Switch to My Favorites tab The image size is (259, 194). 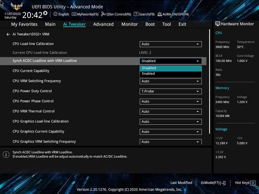pyautogui.click(x=24, y=24)
